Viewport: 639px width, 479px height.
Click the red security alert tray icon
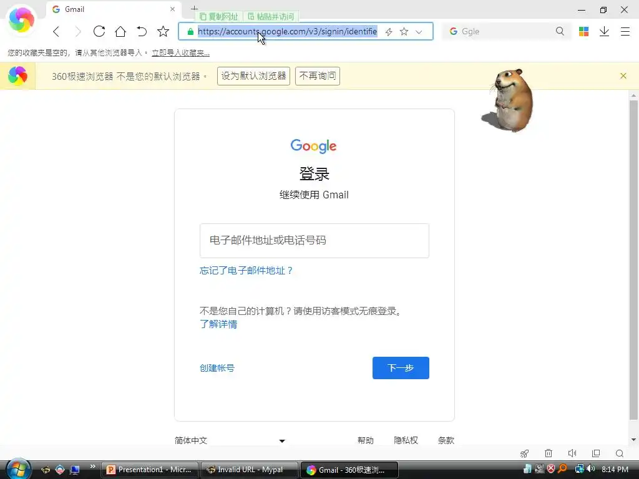click(551, 469)
